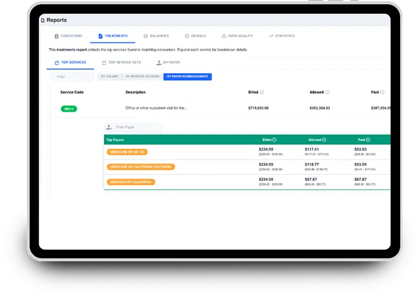
Task: Collapse the 99214 service code row
Action: point(69,109)
